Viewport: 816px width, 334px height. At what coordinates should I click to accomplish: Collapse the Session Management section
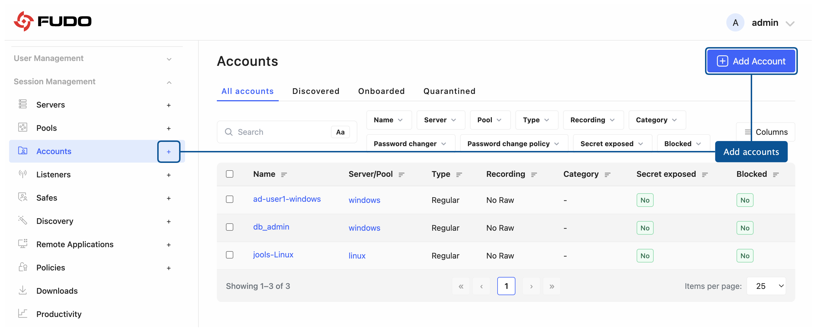[x=93, y=82]
